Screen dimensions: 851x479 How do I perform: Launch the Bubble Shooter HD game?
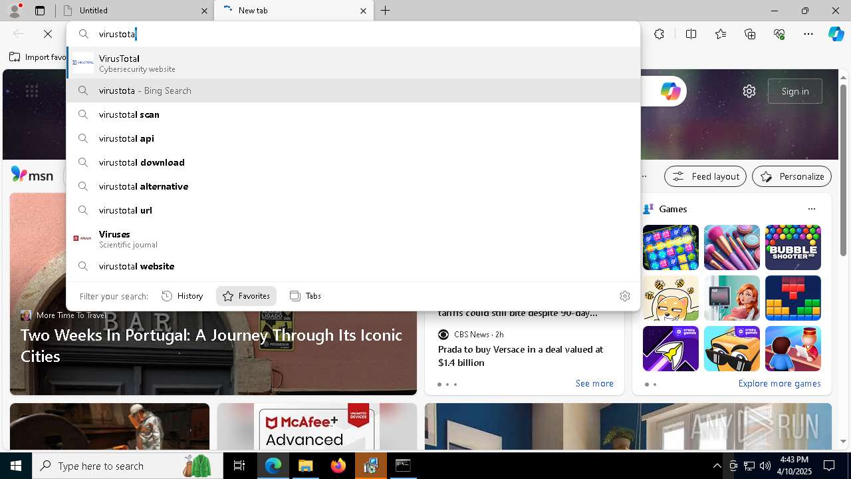pos(793,247)
